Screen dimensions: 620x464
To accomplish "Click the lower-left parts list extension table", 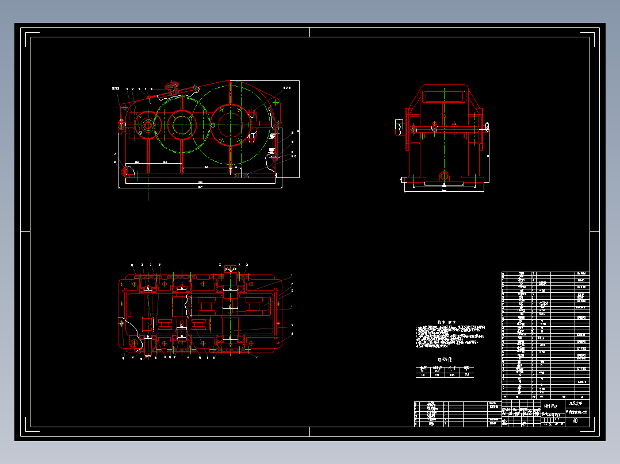I will [x=458, y=414].
